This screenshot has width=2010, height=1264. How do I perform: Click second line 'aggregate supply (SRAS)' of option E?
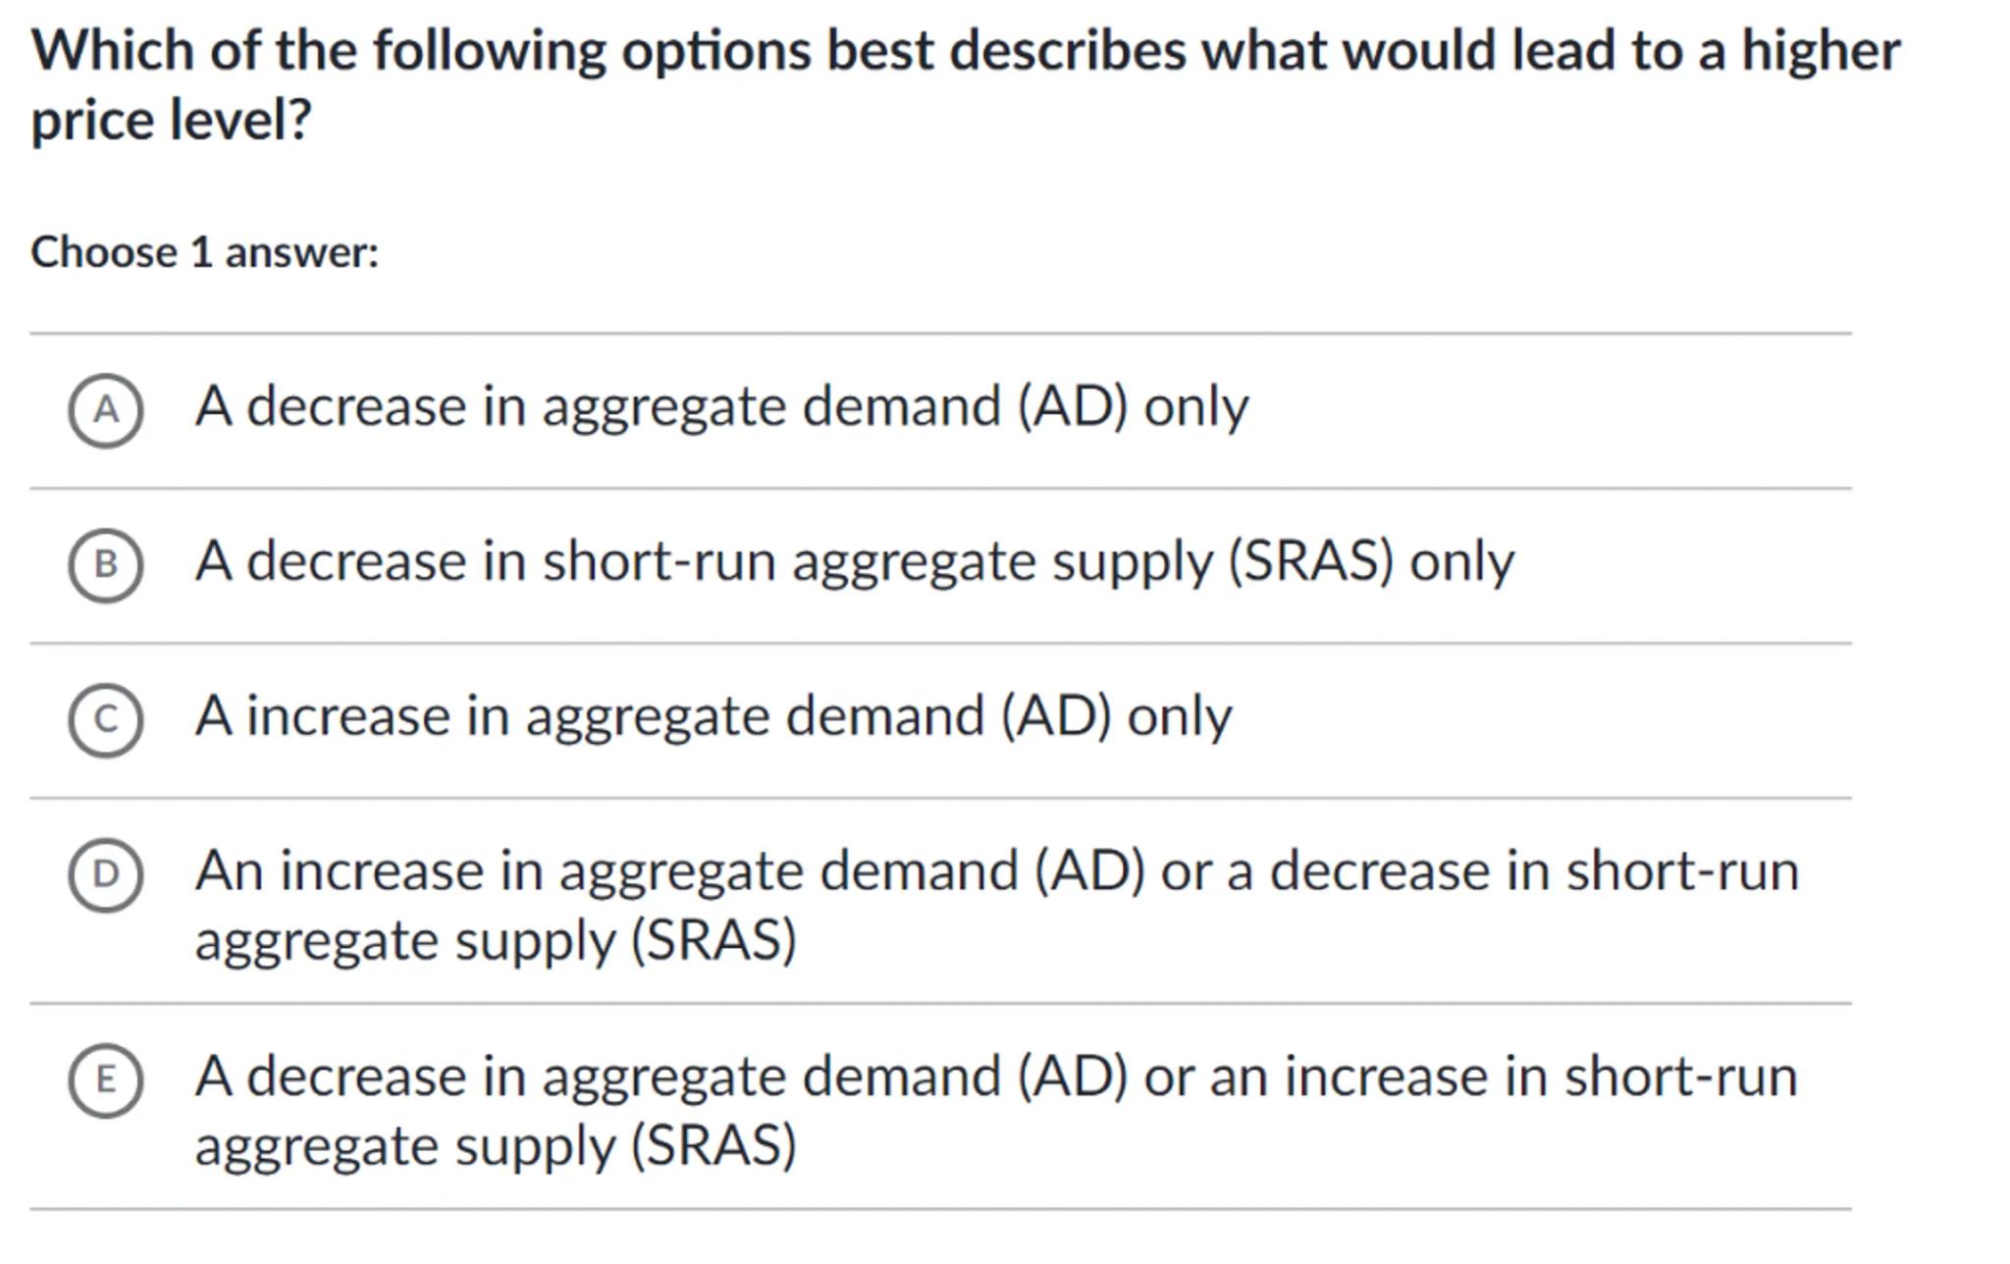[x=495, y=1145]
